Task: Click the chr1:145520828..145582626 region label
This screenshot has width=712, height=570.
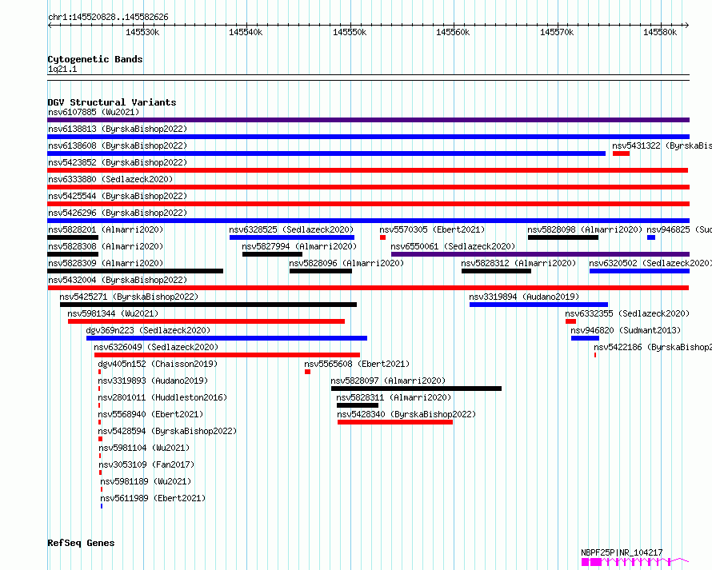Action: (108, 18)
